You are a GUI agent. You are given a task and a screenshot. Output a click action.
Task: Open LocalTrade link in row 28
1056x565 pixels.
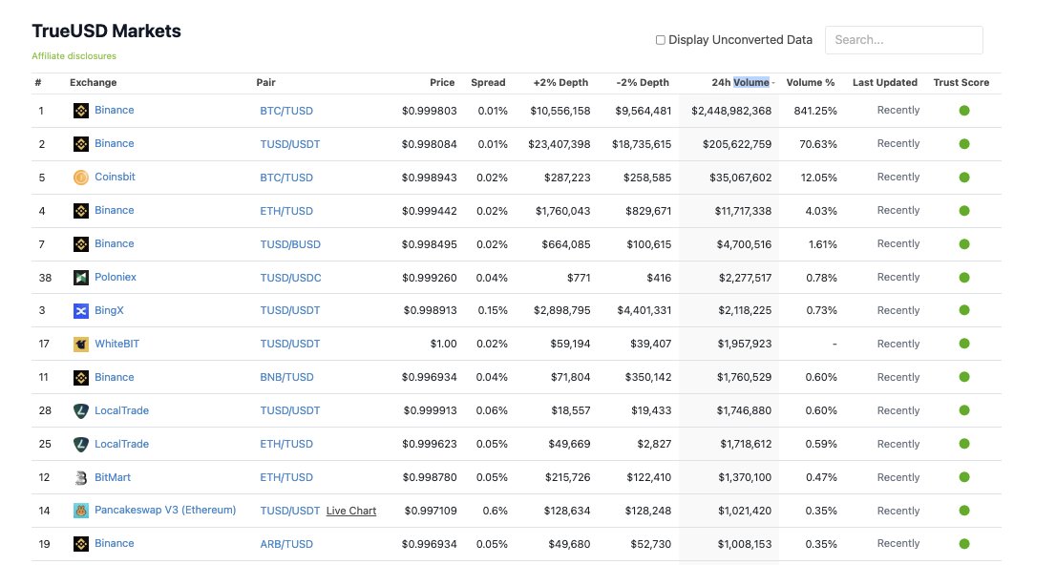[x=121, y=410]
